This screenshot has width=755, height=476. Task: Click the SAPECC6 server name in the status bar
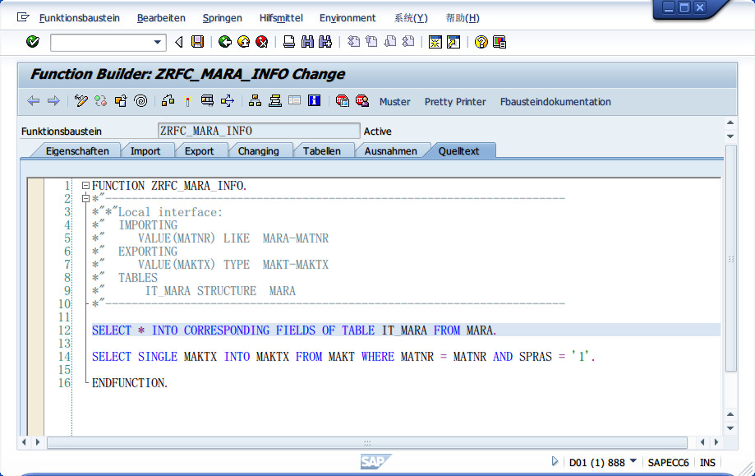pos(668,463)
